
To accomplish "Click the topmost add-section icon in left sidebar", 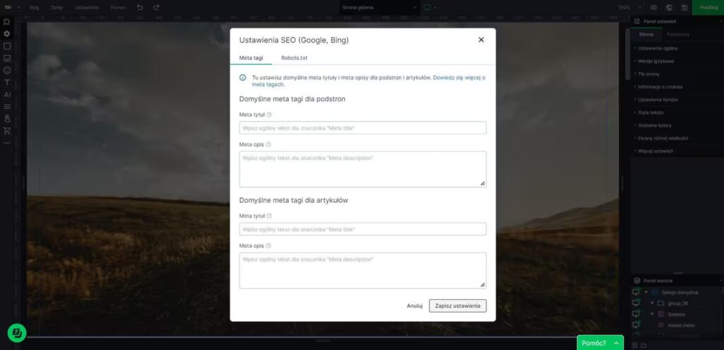I will (7, 22).
